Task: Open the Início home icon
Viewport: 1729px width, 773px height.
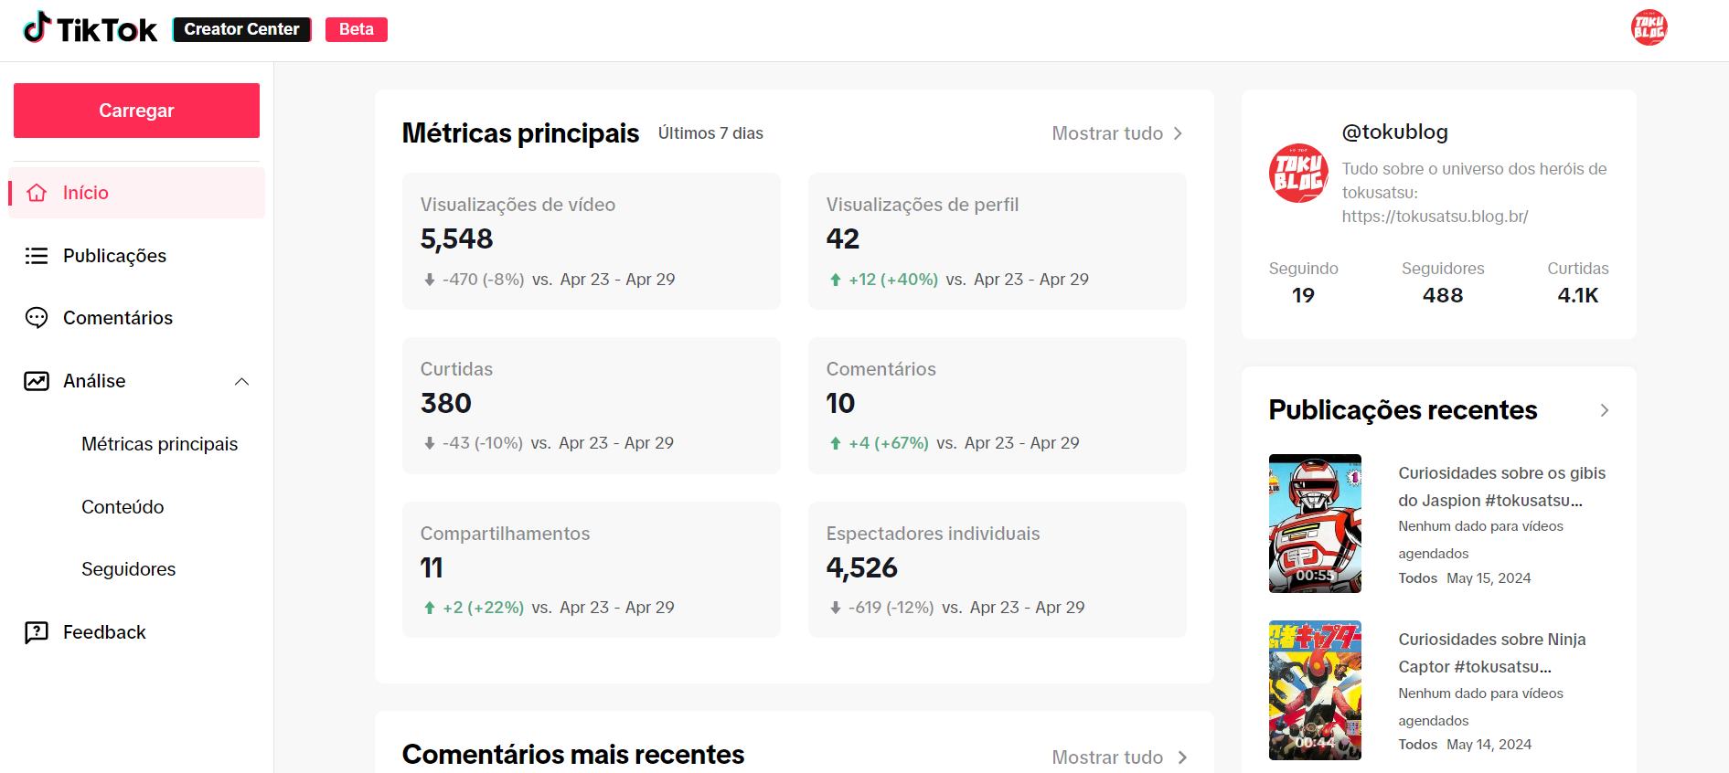Action: (37, 193)
